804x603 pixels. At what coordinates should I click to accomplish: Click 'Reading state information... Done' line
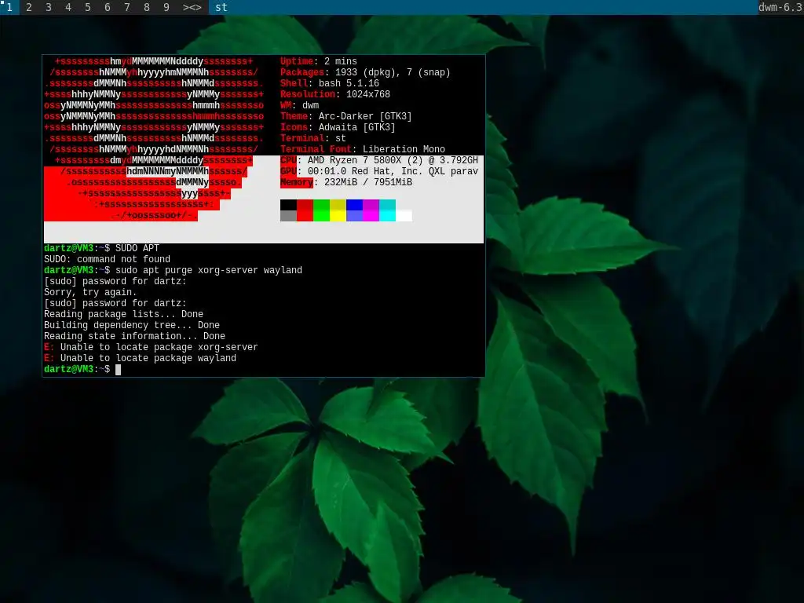(x=134, y=336)
